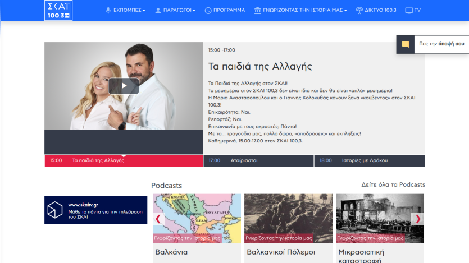Select the 18:00 Ιστορίες με Δράκου slot
Image resolution: width=469 pixels, height=263 pixels.
370,160
